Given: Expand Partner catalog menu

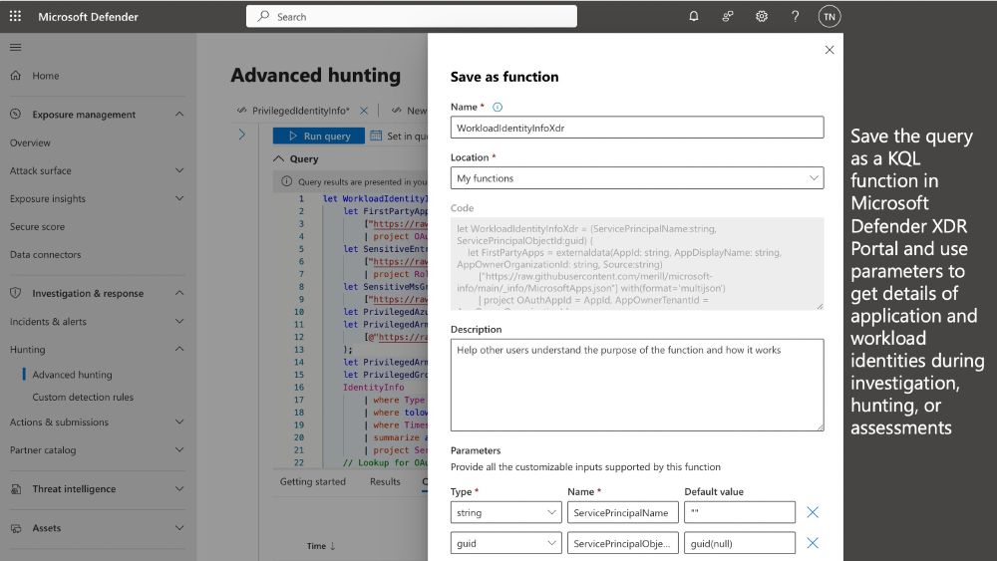Looking at the screenshot, I should pos(179,449).
